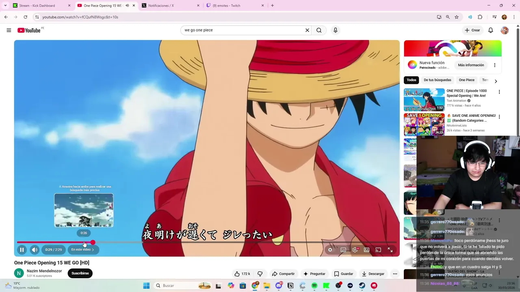Click the Preguntar button
This screenshot has height=292, width=520.
coord(314,274)
